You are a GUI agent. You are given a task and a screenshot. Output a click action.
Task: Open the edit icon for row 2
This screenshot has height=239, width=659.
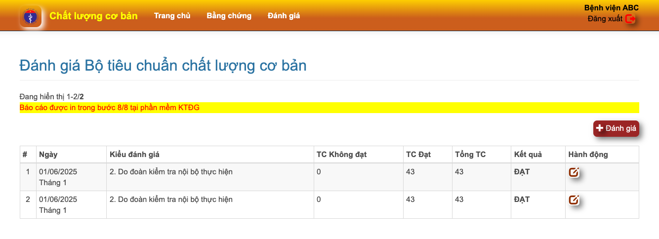tap(574, 200)
